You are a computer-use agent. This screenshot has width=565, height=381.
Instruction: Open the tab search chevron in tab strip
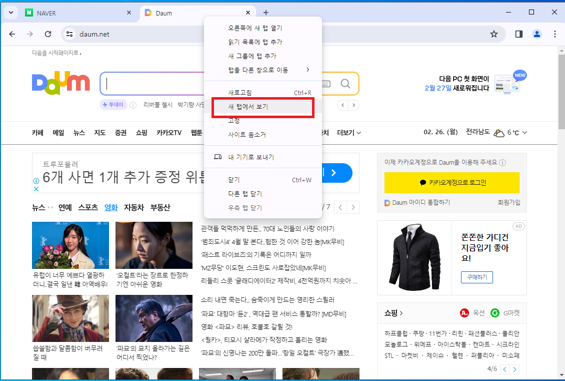11,13
